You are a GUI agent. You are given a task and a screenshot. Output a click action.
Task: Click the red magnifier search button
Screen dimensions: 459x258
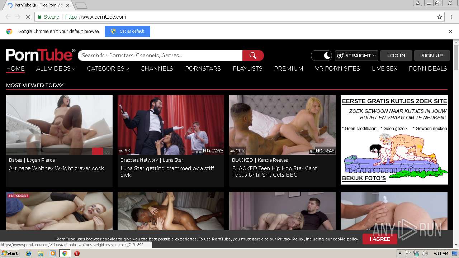[x=253, y=56]
